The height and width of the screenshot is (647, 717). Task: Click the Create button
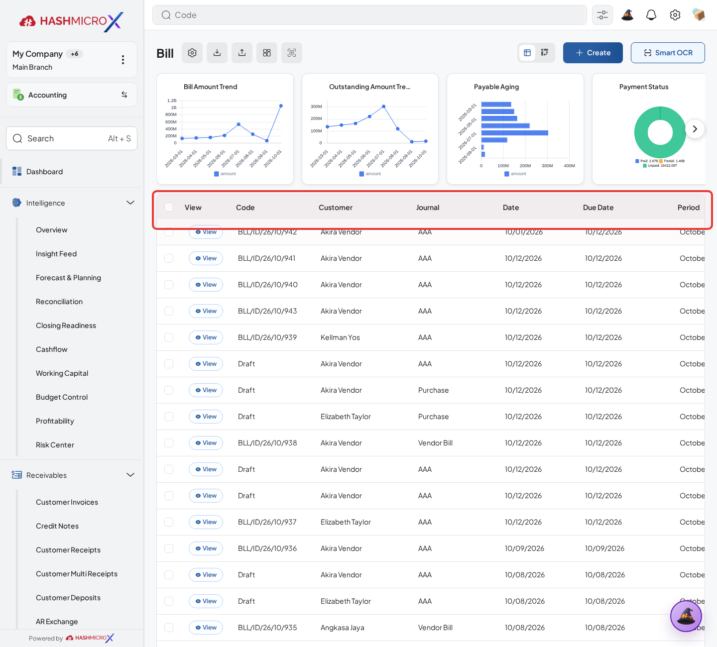593,53
